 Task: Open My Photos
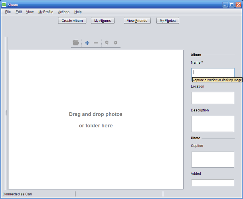168,21
